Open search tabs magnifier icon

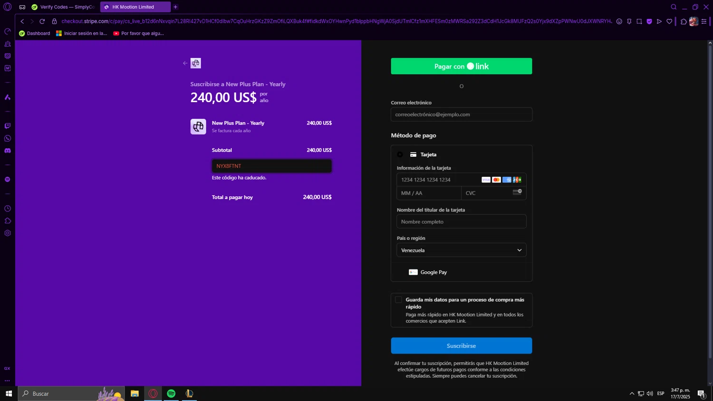click(x=674, y=7)
